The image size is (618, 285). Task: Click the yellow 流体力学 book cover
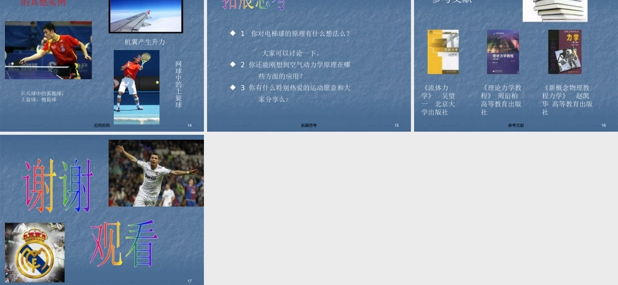point(443,52)
